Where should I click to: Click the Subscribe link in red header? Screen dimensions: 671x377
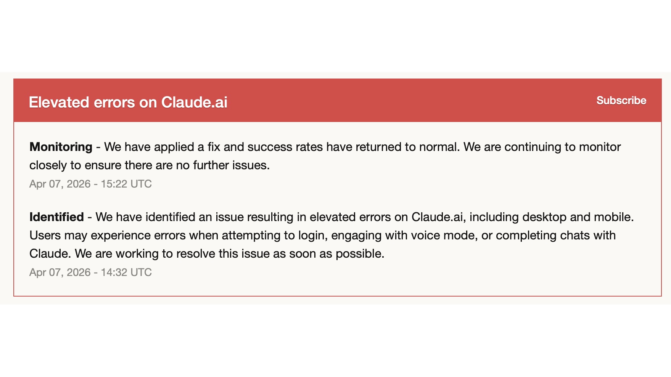621,101
